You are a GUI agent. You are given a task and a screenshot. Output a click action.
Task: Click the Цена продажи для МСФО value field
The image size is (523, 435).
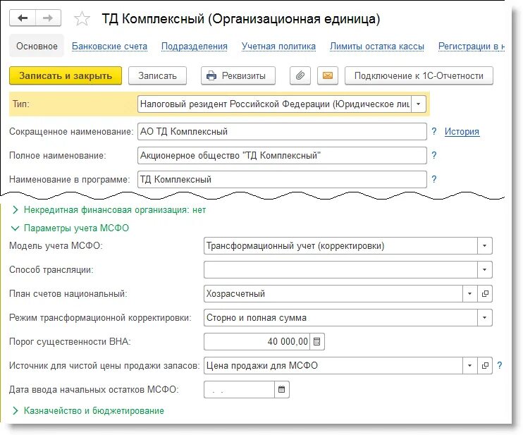pos(333,366)
